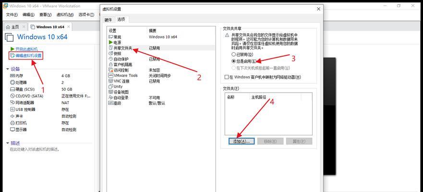
Task: Click the 声卡 sound card icon
Action: [x=12, y=116]
